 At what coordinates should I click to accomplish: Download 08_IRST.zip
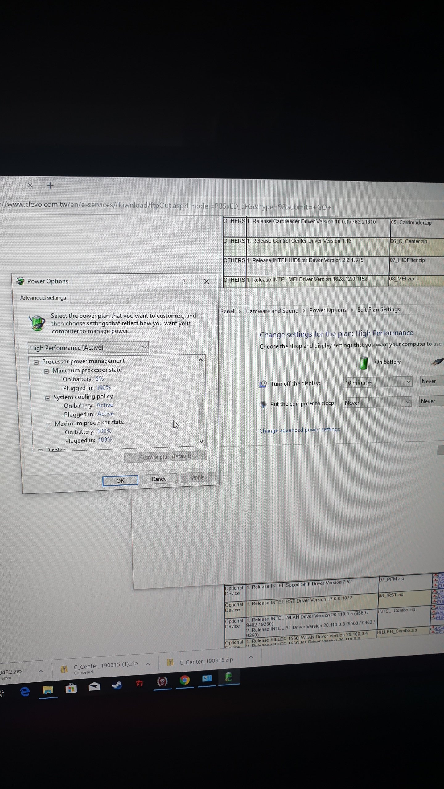(x=391, y=595)
